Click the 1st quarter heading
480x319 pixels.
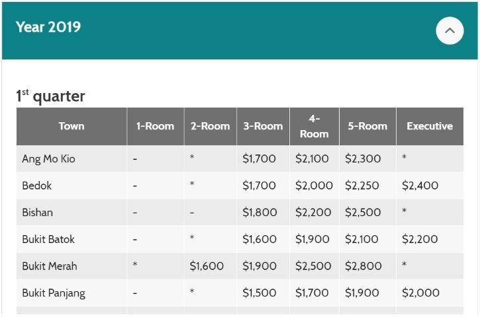pos(50,96)
